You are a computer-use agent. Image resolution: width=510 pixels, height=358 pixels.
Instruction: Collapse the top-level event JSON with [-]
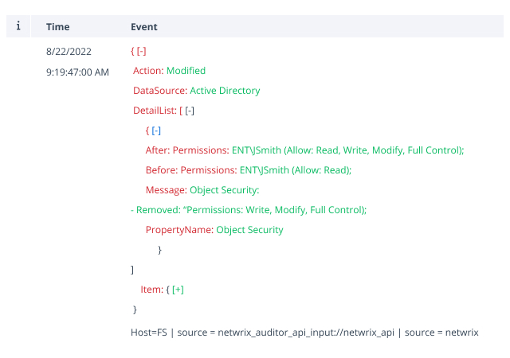[x=142, y=51]
